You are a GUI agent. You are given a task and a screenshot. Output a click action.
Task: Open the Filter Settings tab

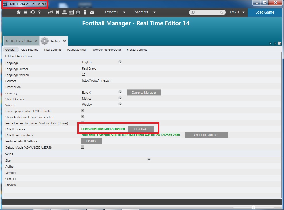(x=53, y=49)
